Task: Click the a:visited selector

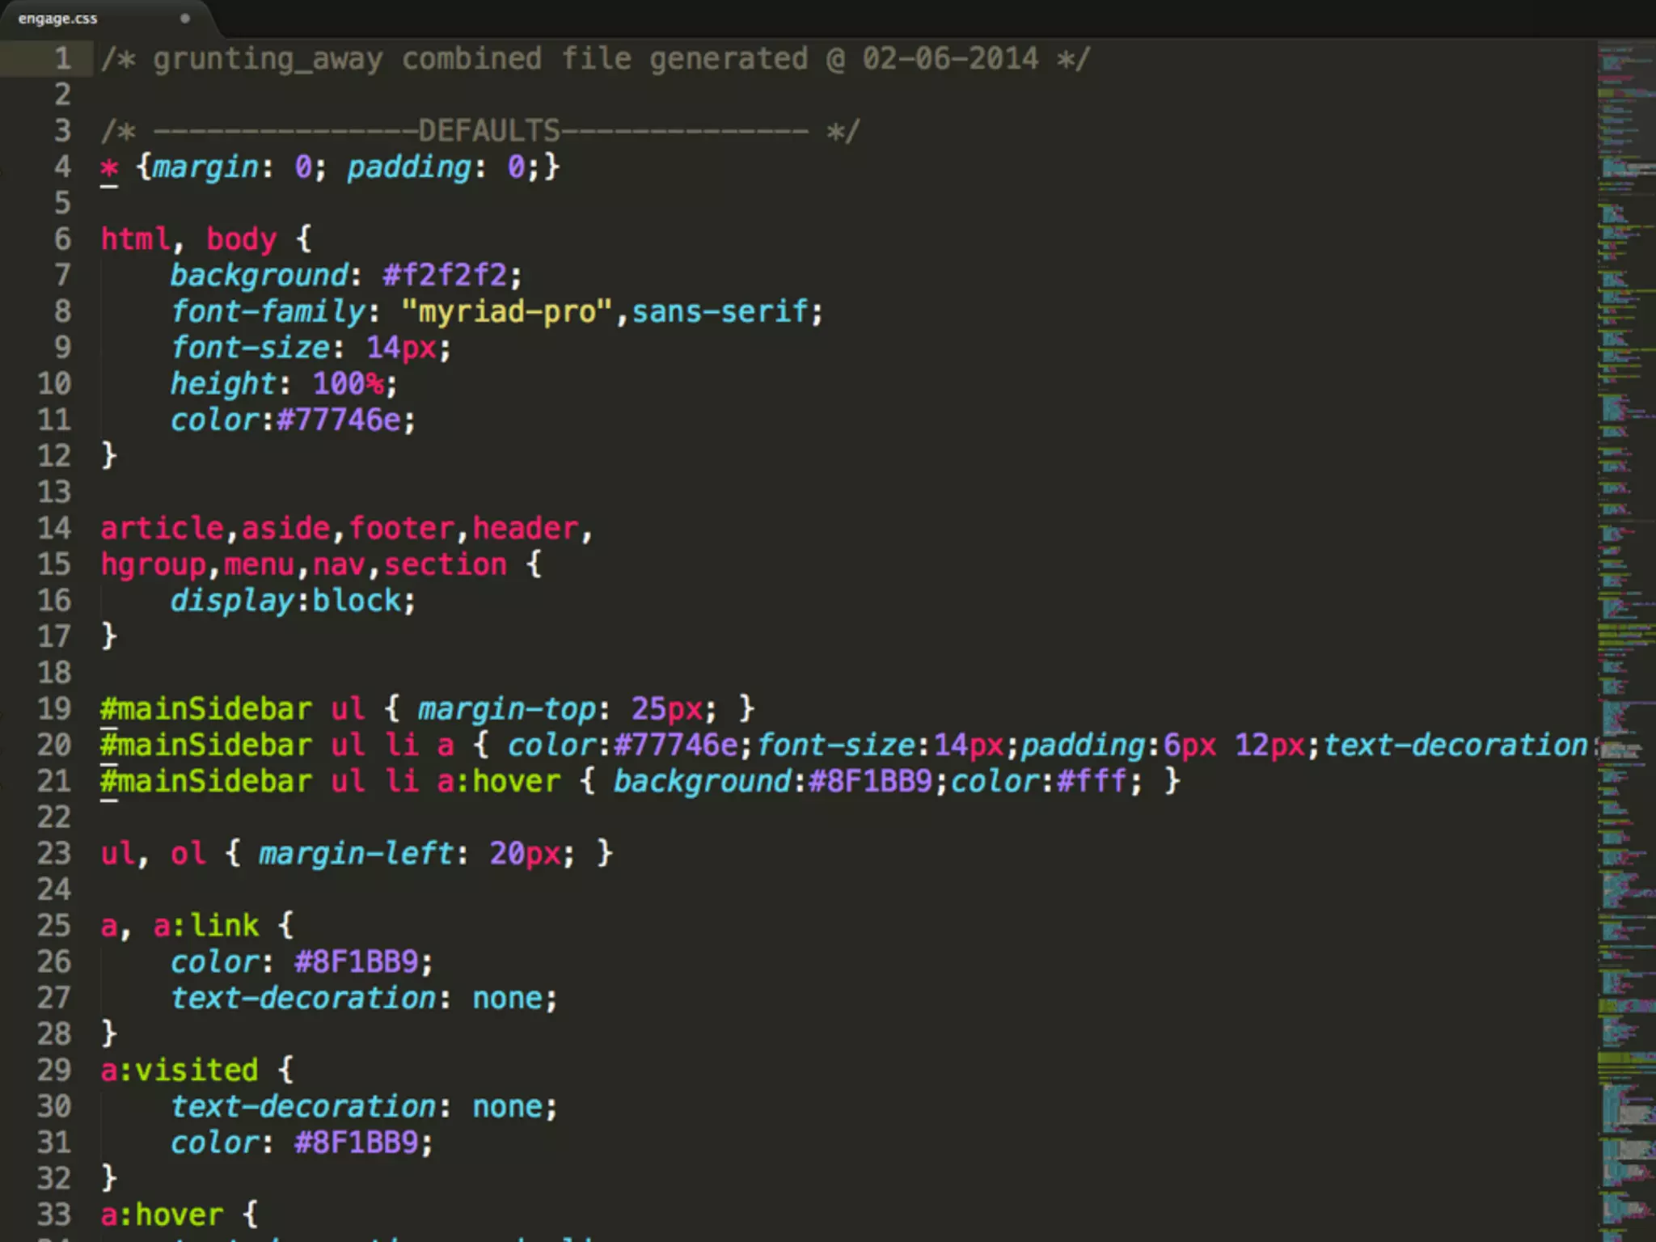Action: coord(180,1071)
